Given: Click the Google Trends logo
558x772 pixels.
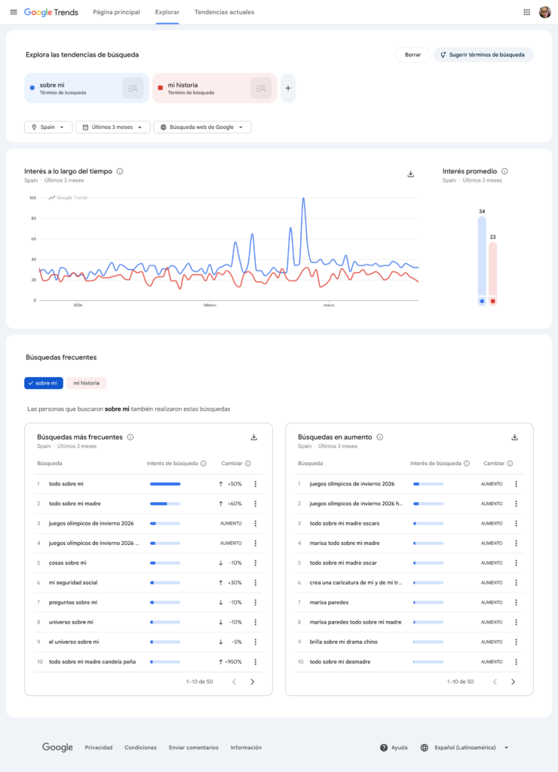Looking at the screenshot, I should [51, 12].
